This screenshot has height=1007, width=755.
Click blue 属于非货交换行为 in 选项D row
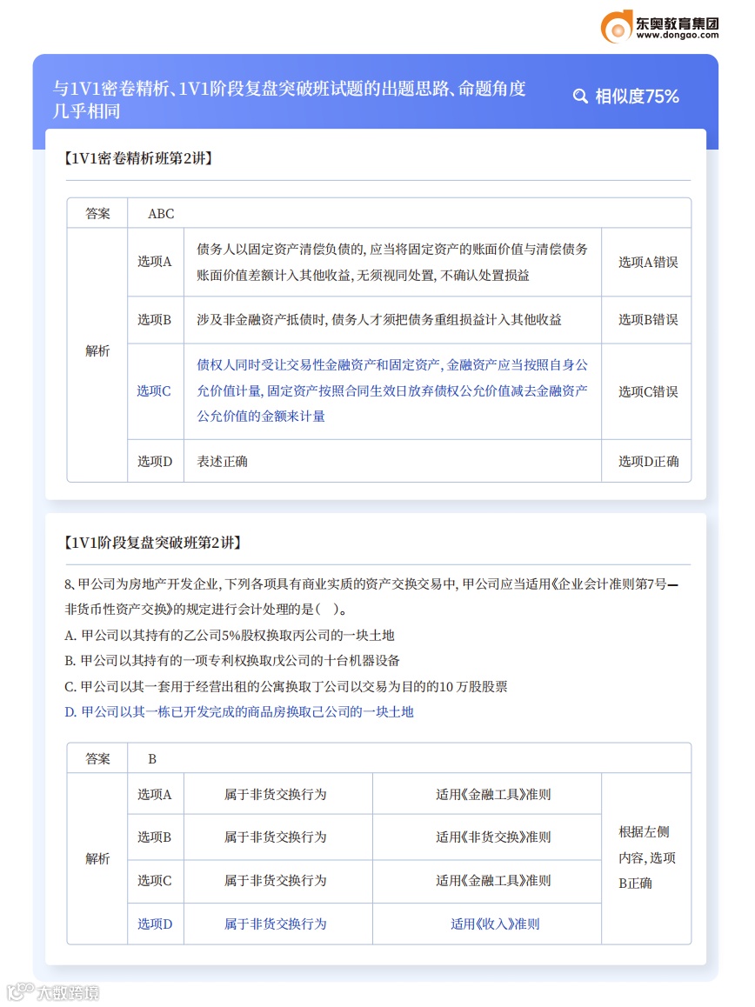pyautogui.click(x=276, y=924)
